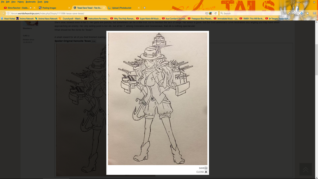Toggle Reader View icon in address bar
The image size is (318, 179).
(x=207, y=13)
